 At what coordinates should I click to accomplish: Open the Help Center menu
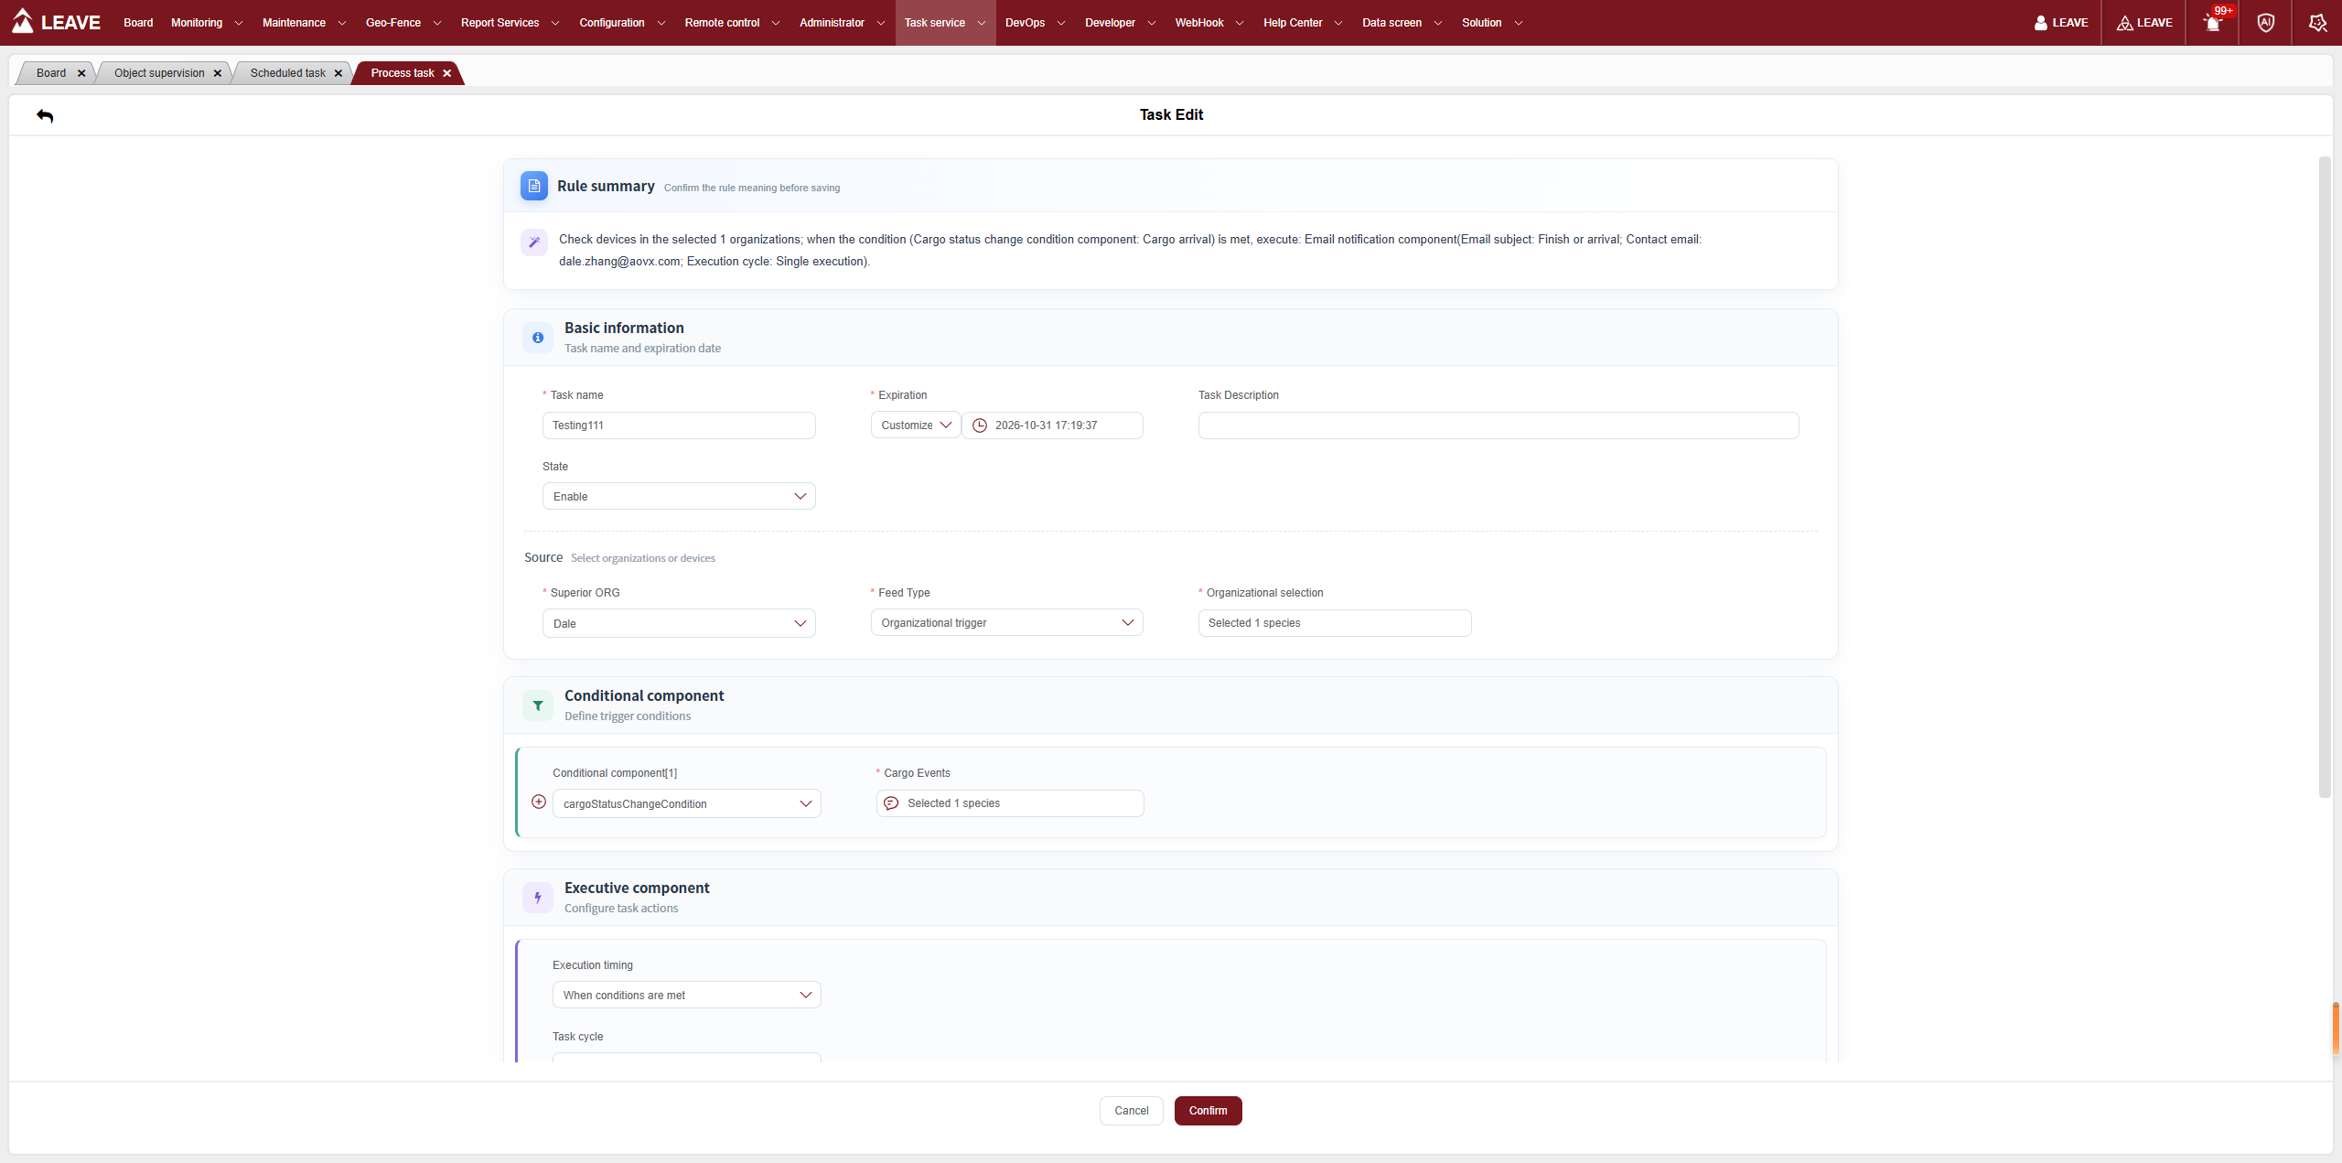click(x=1303, y=23)
